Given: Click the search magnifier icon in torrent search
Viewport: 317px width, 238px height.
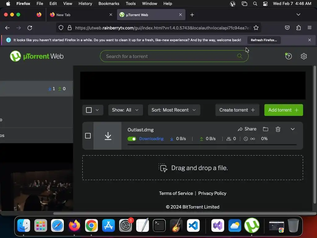Looking at the screenshot, I should click(x=240, y=56).
